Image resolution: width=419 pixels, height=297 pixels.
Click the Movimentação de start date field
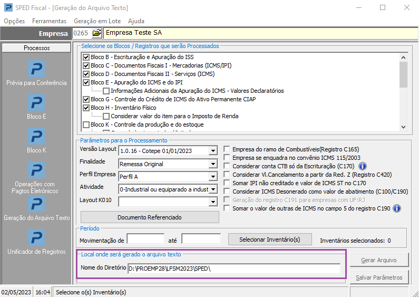(x=145, y=238)
